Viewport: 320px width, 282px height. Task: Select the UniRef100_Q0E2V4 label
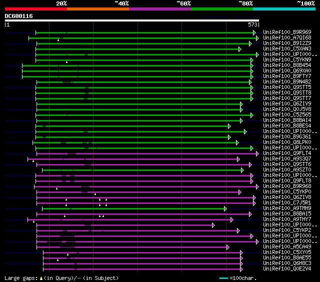pos(287,269)
